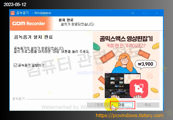Click the ₩3,900 price speech bubble
This screenshot has width=173, height=120.
pyautogui.click(x=146, y=64)
